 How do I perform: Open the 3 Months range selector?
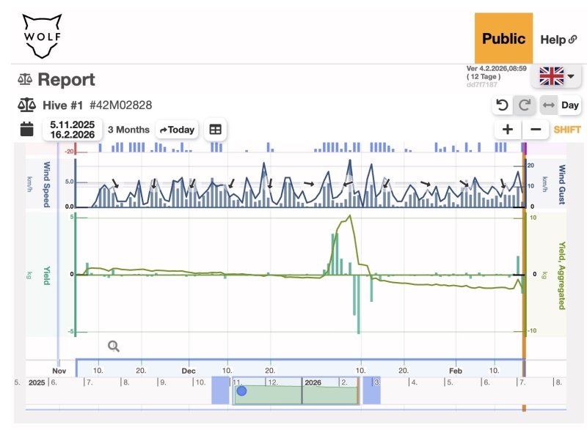point(128,130)
